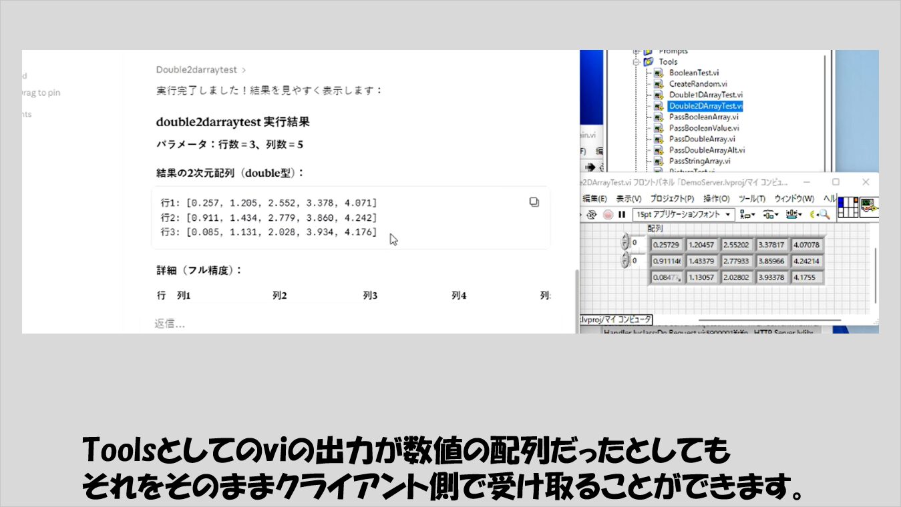Image resolution: width=901 pixels, height=507 pixels.
Task: Open the Distribute Objects dropdown
Action: (771, 215)
